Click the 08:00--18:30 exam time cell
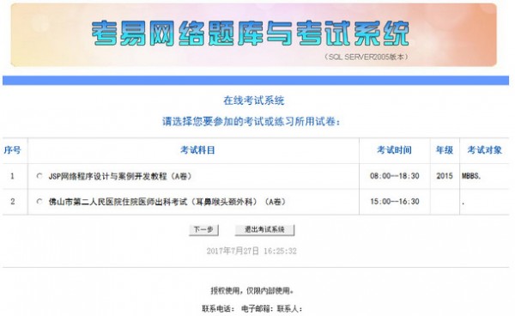The width and height of the screenshot is (515, 316). click(395, 176)
